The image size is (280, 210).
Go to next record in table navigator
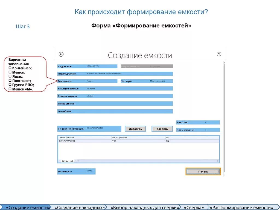click(75, 161)
